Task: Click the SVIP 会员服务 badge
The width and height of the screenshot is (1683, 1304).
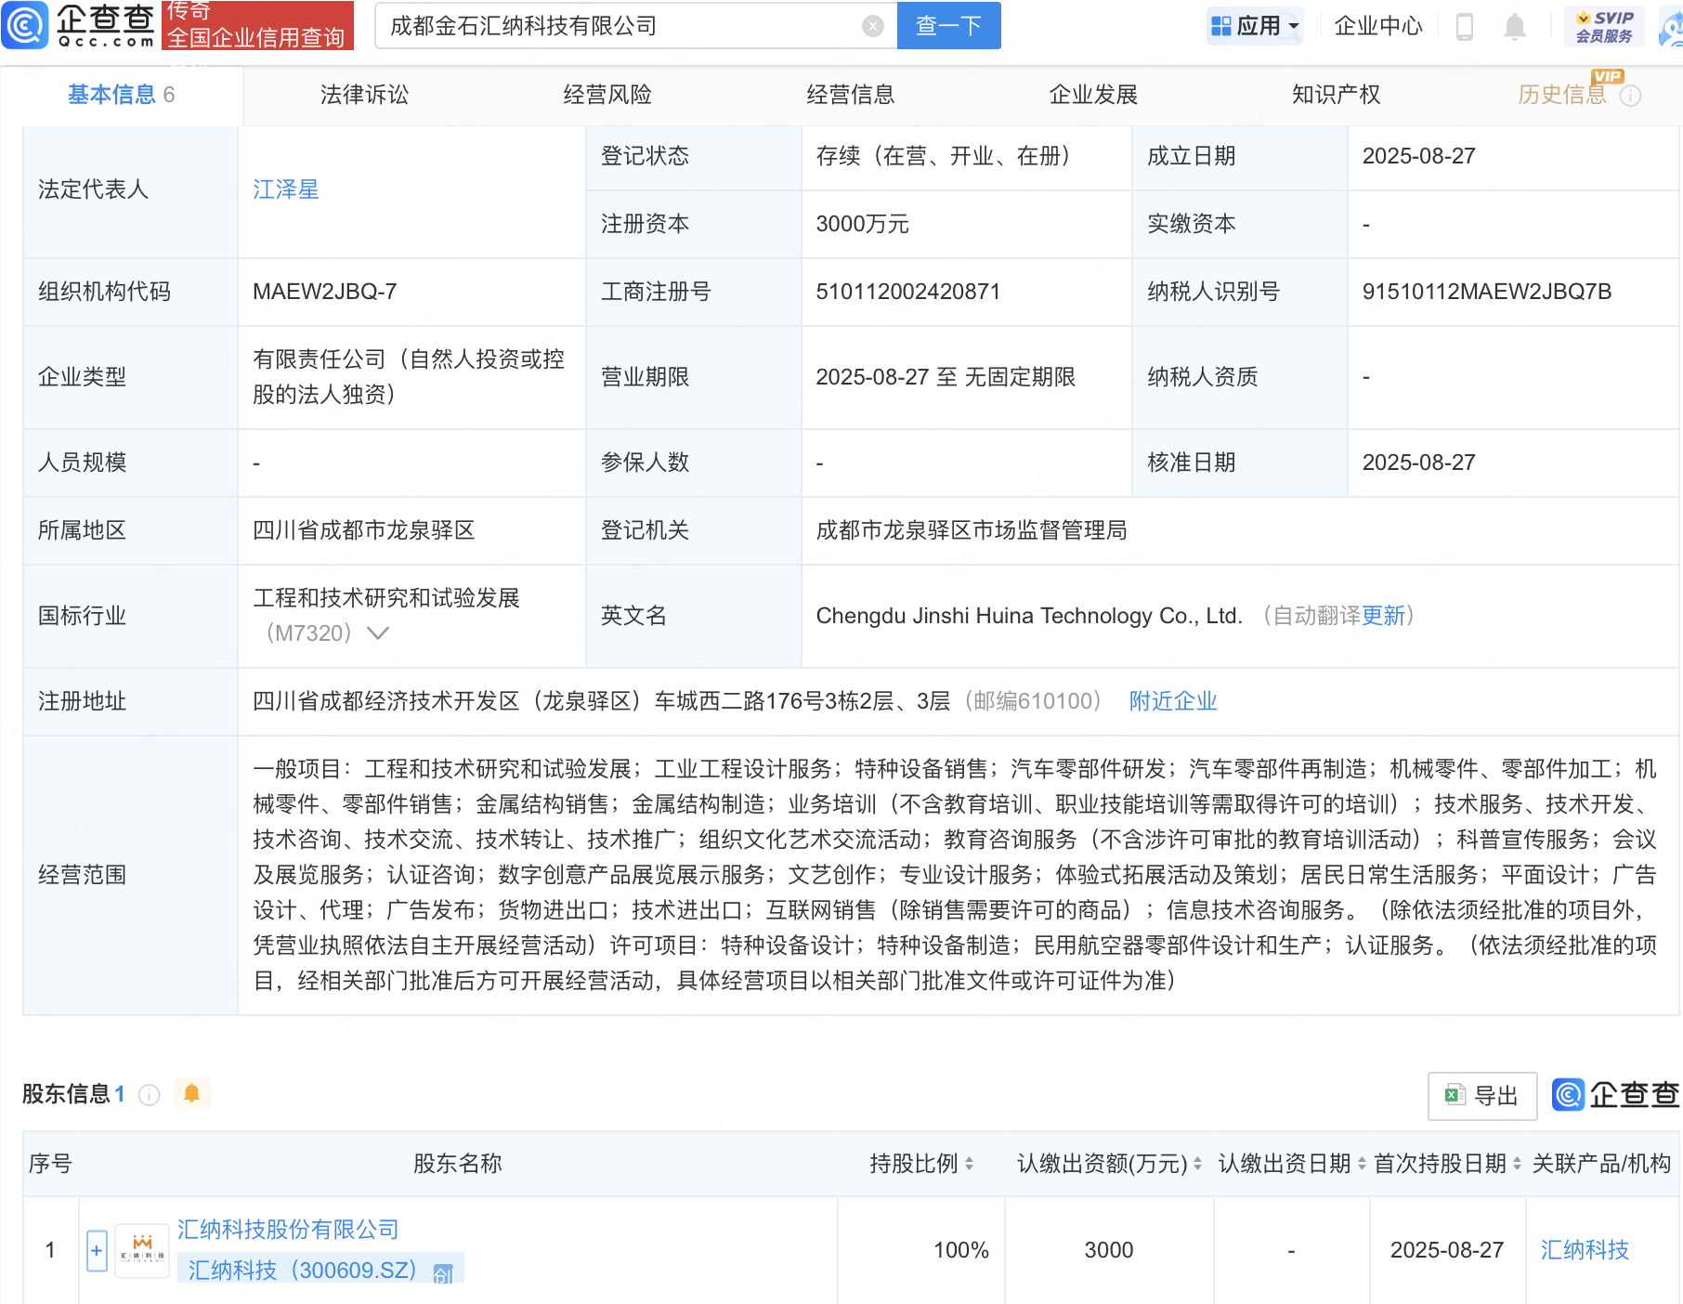Action: coord(1604,26)
